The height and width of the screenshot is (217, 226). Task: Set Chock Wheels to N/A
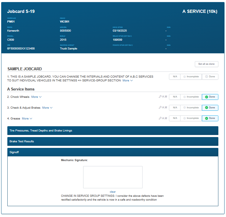click(x=175, y=97)
